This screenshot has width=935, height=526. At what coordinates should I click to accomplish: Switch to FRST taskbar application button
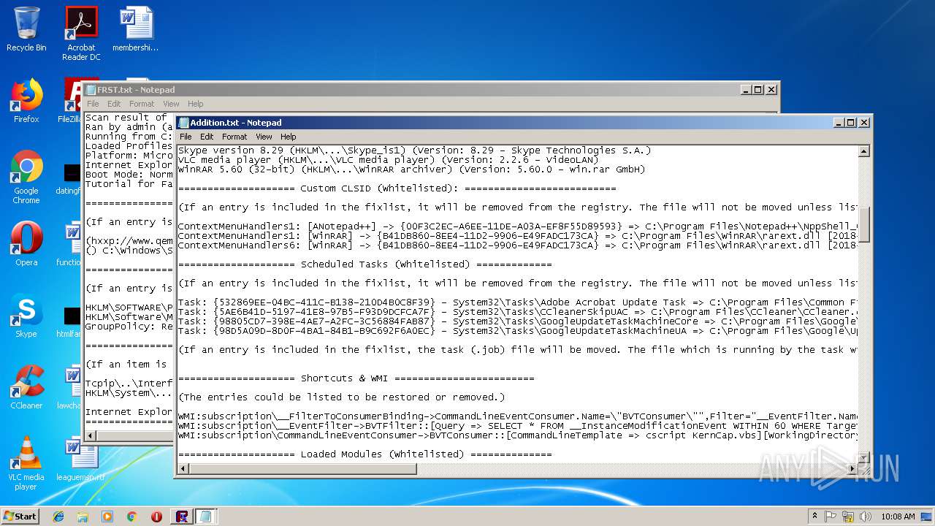[182, 517]
